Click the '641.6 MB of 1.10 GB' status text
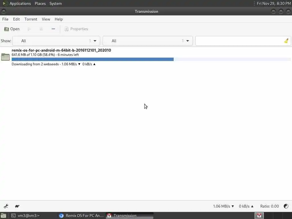This screenshot has height=219, width=292. pyautogui.click(x=45, y=55)
